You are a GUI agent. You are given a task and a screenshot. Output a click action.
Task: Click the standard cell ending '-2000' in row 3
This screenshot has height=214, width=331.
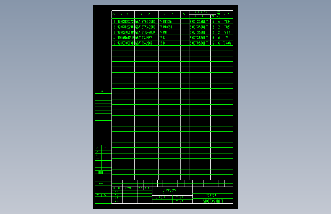tap(147, 32)
